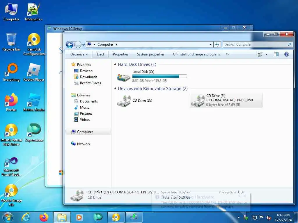Toggle the preview pane icon
298x223 pixels.
tap(276, 54)
